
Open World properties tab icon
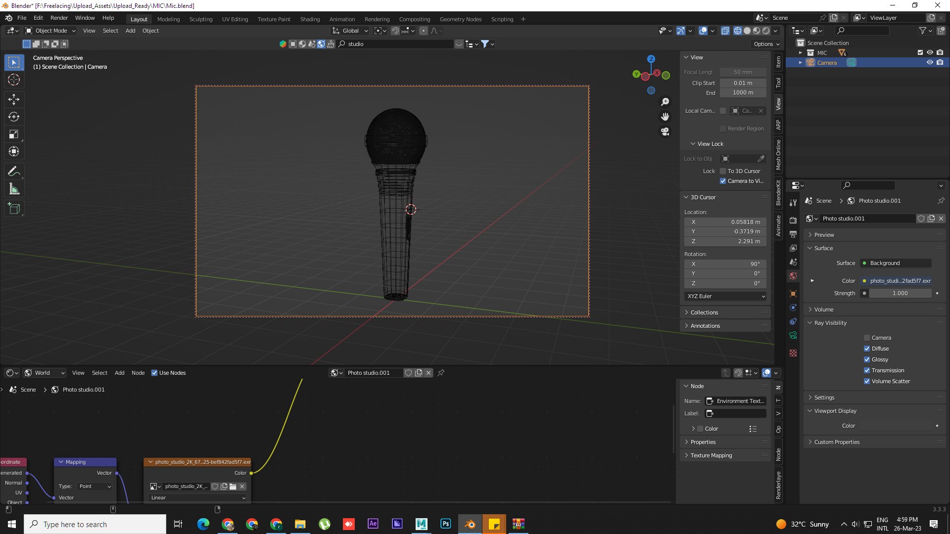coord(793,276)
